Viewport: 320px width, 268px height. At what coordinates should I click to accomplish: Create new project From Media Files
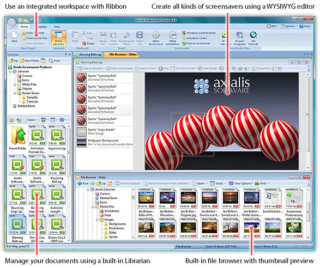[x=34, y=38]
